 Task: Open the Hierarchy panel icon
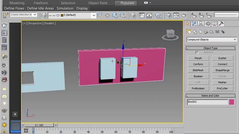coord(201,24)
